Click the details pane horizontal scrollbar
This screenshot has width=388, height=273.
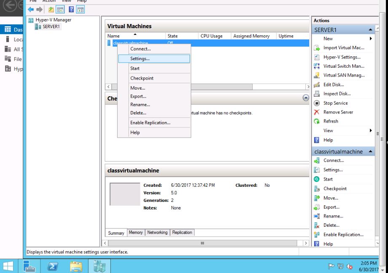pyautogui.click(x=202, y=243)
